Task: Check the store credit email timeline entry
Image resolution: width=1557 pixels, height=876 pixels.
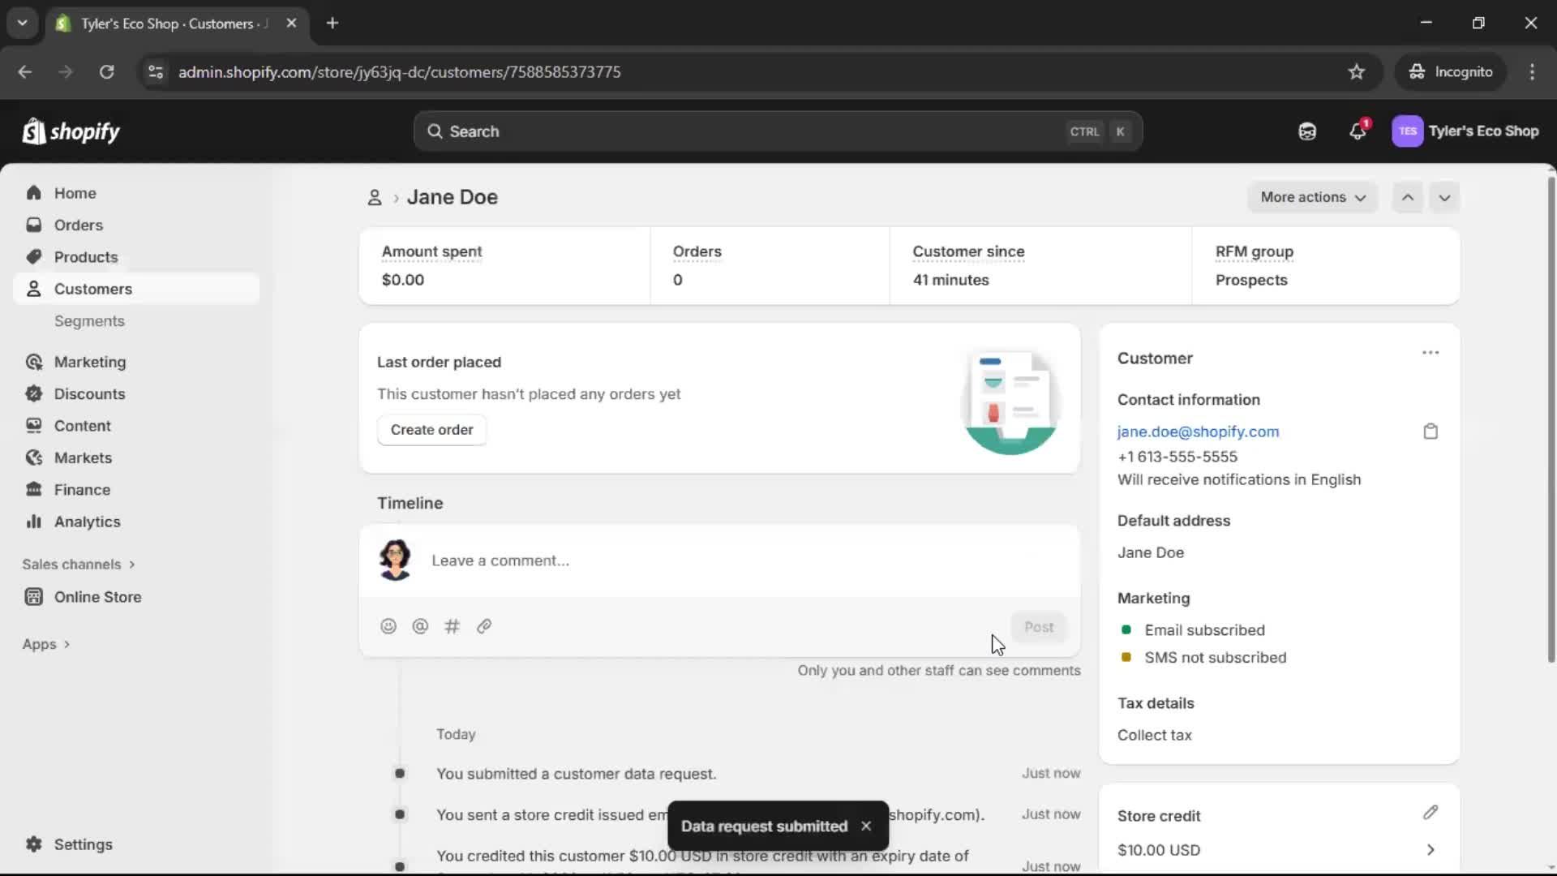Action: pos(400,814)
